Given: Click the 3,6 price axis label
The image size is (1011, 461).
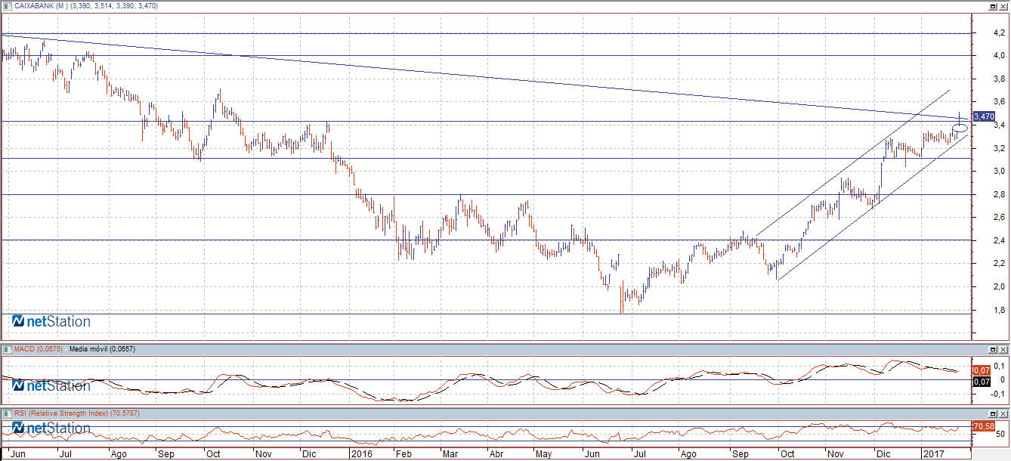Looking at the screenshot, I should [999, 102].
